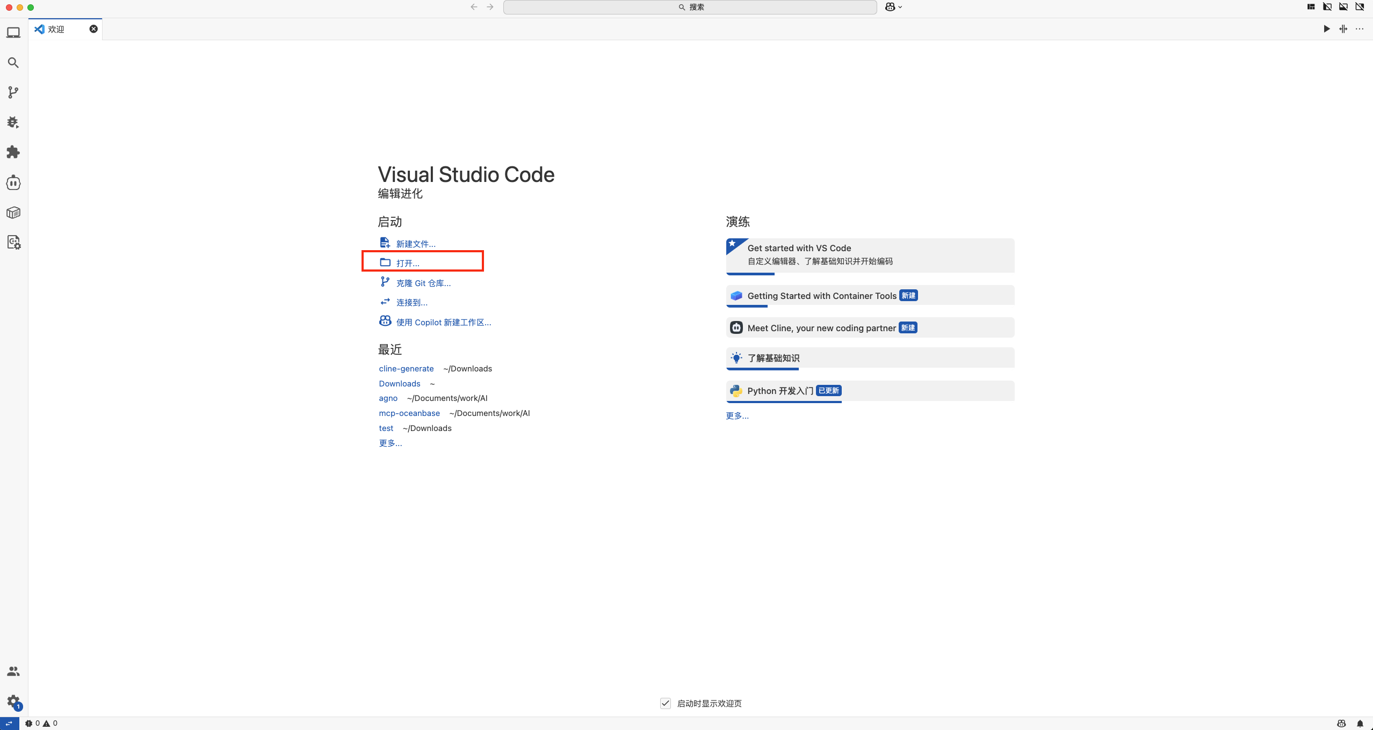
Task: Open the Extensions view
Action: (x=13, y=152)
